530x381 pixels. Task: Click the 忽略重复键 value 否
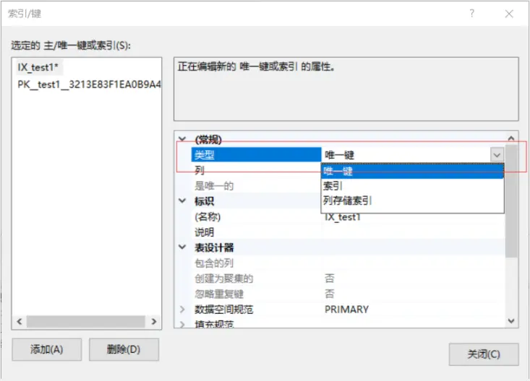tap(414, 294)
